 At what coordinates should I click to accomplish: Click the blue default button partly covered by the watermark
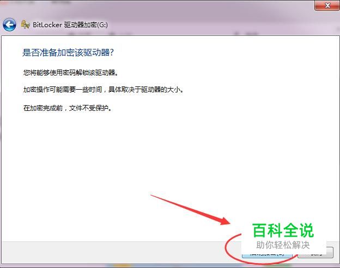click(267, 253)
